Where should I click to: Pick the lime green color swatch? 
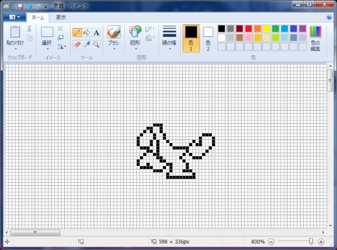coord(275,37)
